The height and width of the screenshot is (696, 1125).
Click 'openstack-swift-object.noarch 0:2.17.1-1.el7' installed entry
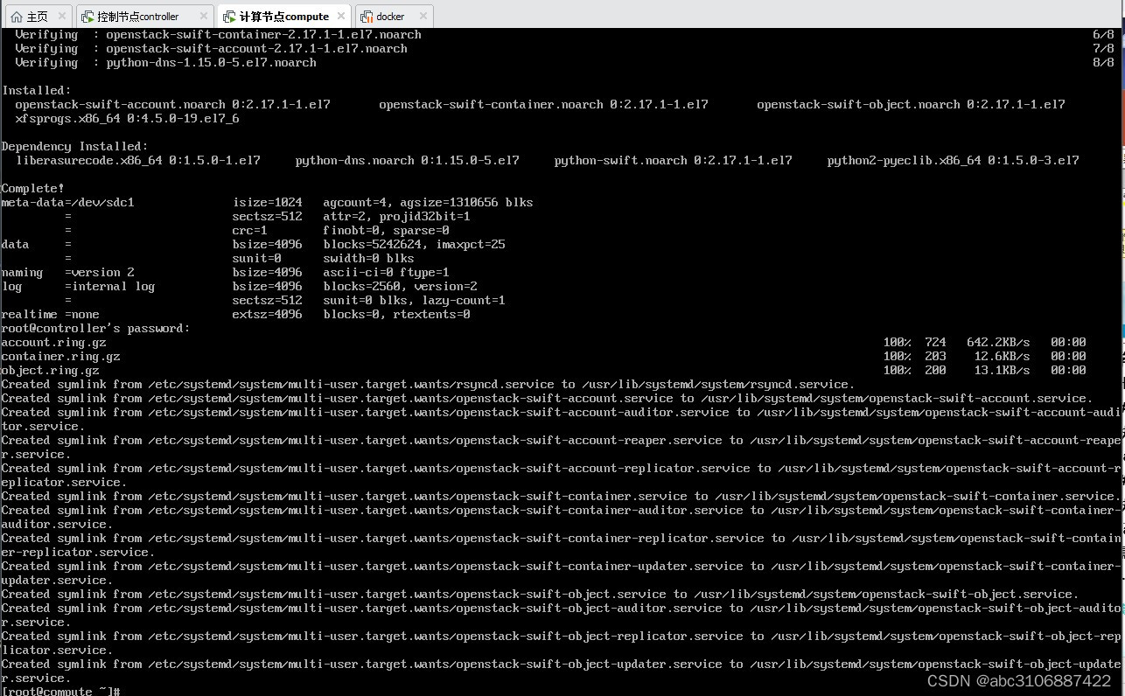click(911, 105)
